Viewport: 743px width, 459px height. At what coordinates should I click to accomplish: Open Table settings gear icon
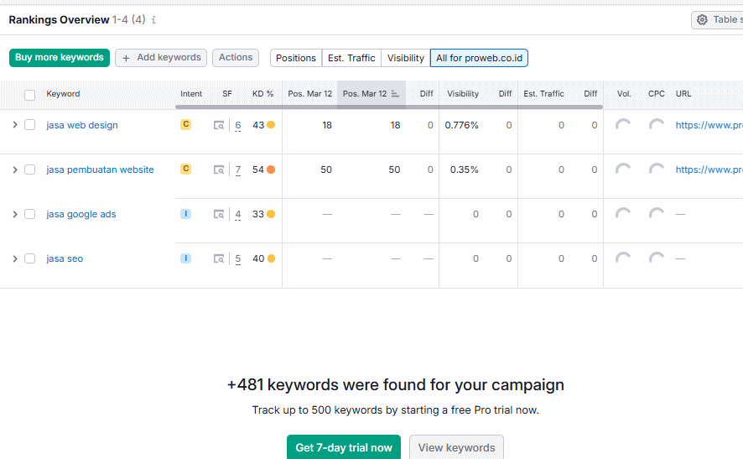(702, 19)
